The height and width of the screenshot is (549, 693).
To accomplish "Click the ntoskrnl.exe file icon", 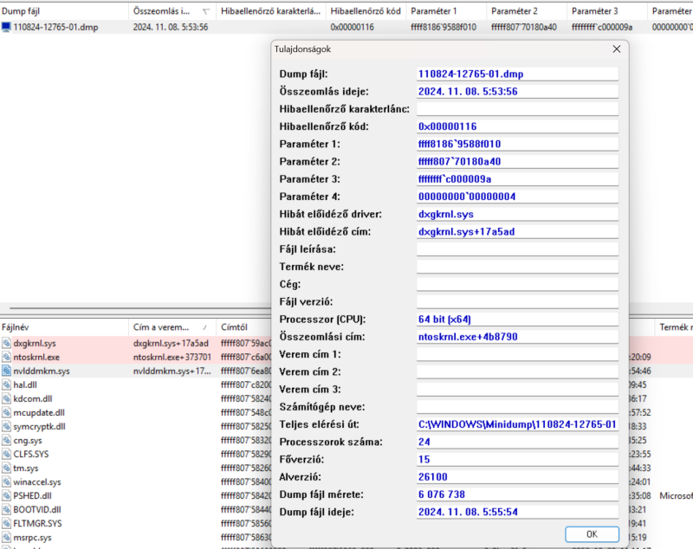I will click(6, 357).
